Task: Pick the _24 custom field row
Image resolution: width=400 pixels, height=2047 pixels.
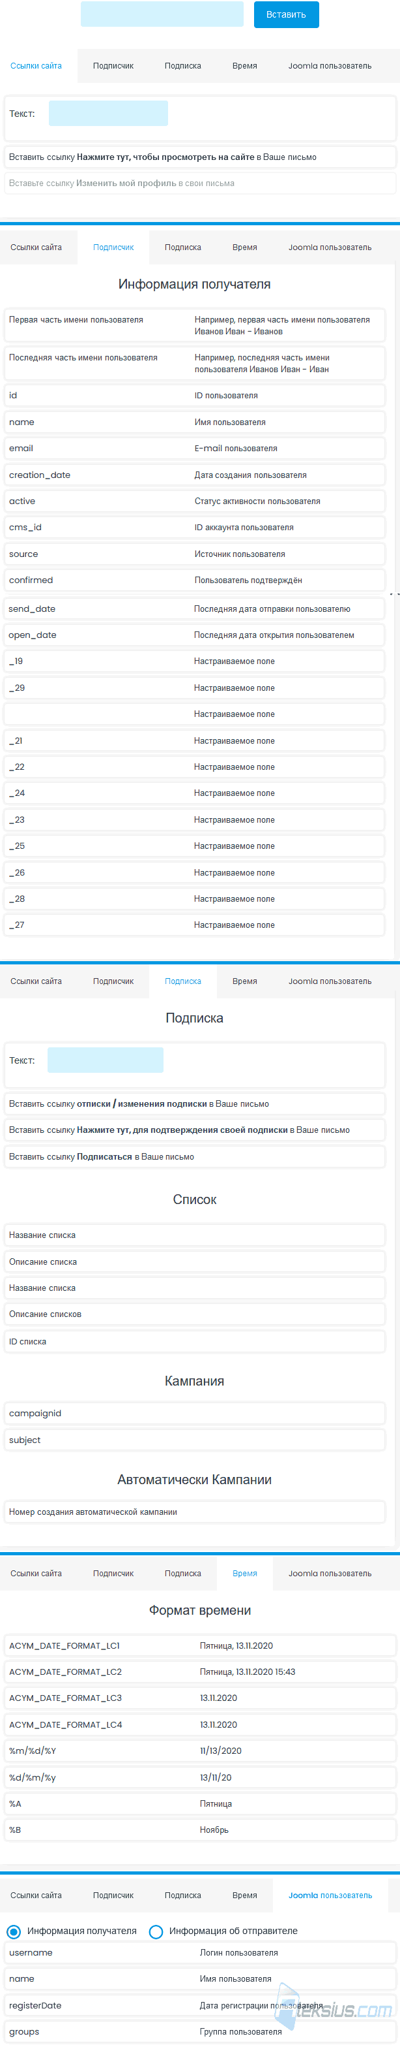Action: [x=194, y=793]
